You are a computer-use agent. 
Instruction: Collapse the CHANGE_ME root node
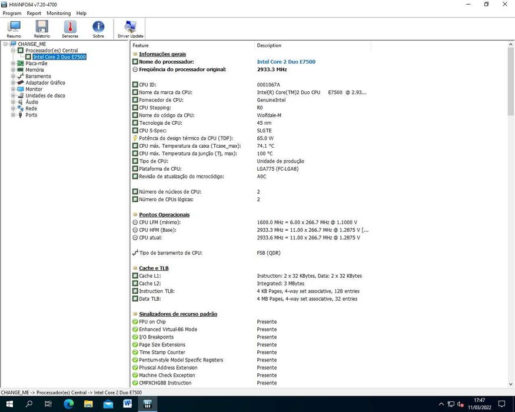[5, 44]
